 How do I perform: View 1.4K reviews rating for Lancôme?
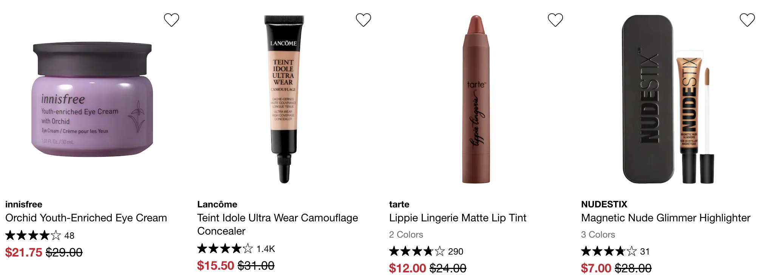point(236,249)
